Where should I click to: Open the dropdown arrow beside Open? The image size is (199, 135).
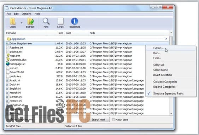pyautogui.click(x=22, y=23)
